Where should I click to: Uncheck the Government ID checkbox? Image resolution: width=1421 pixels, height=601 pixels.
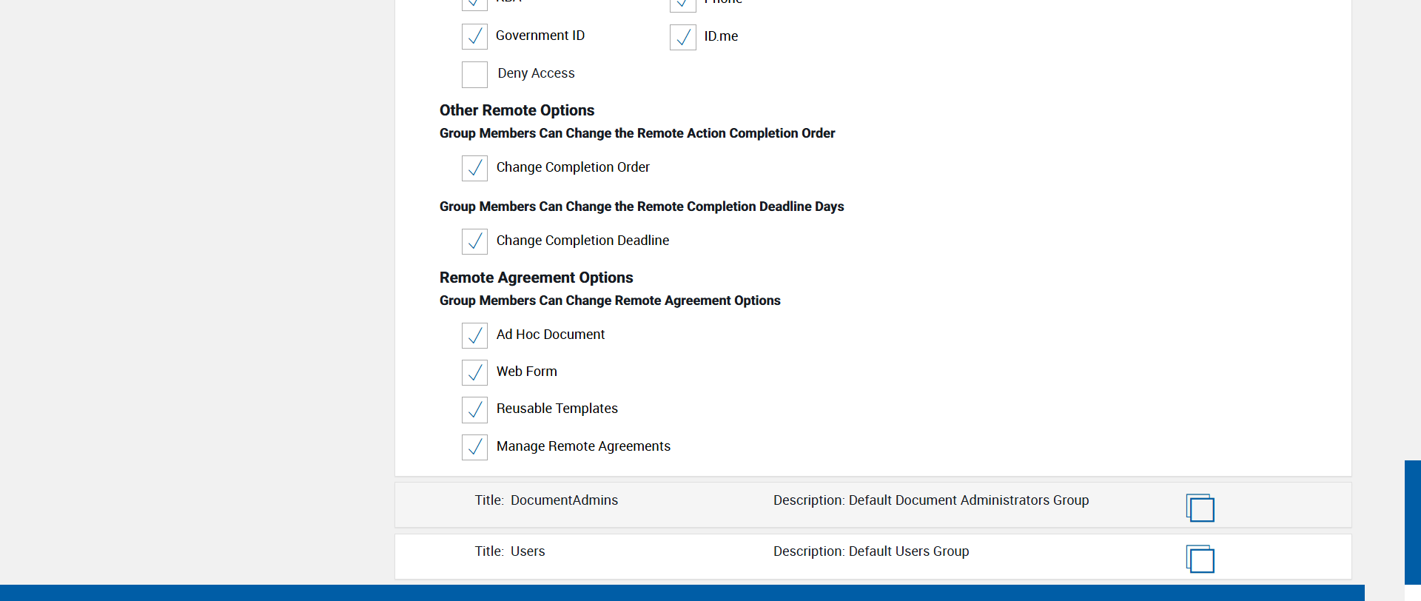pyautogui.click(x=474, y=36)
